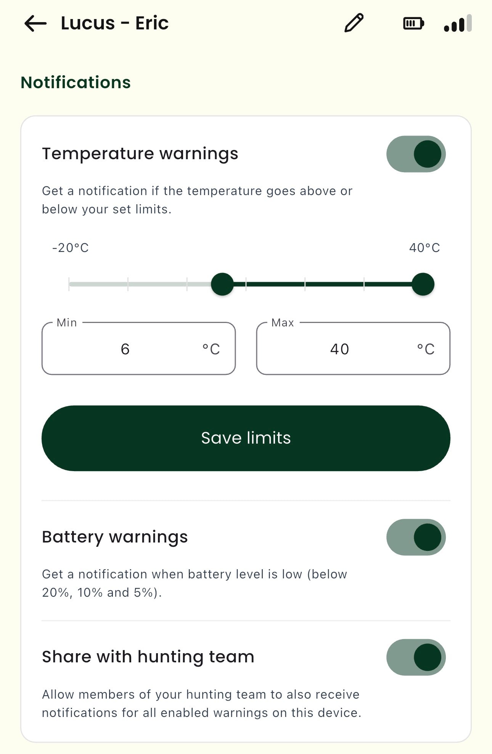Viewport: 492px width, 754px height.
Task: Click the maximum temperature slider handle
Action: pyautogui.click(x=423, y=284)
